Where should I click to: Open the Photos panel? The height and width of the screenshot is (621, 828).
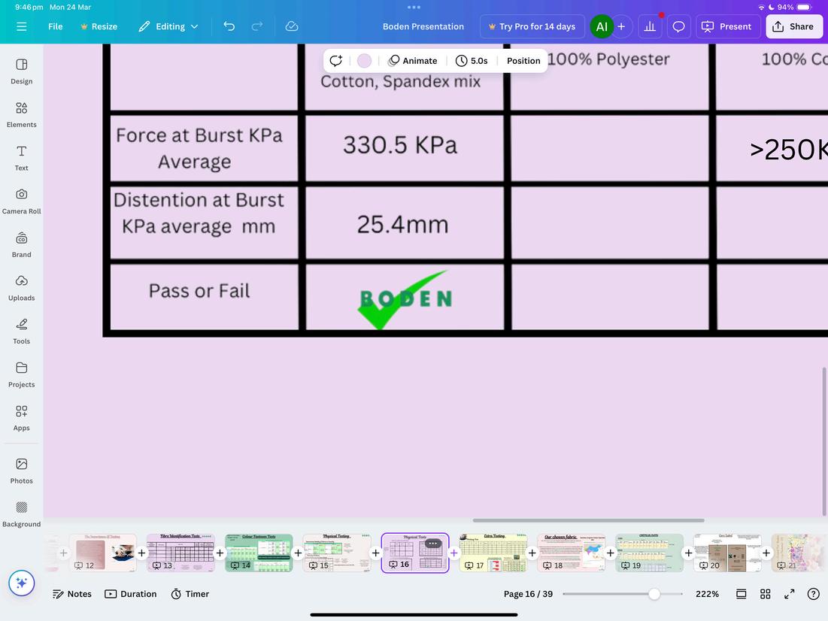click(22, 471)
